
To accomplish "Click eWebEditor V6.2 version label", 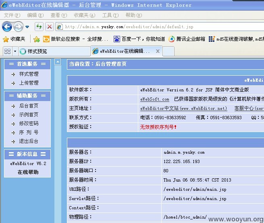I will point(28,164).
